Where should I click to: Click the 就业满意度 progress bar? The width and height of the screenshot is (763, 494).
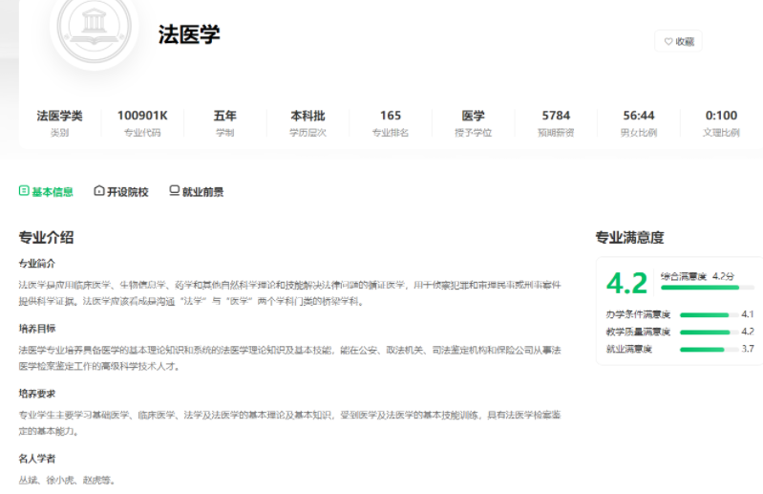point(709,350)
